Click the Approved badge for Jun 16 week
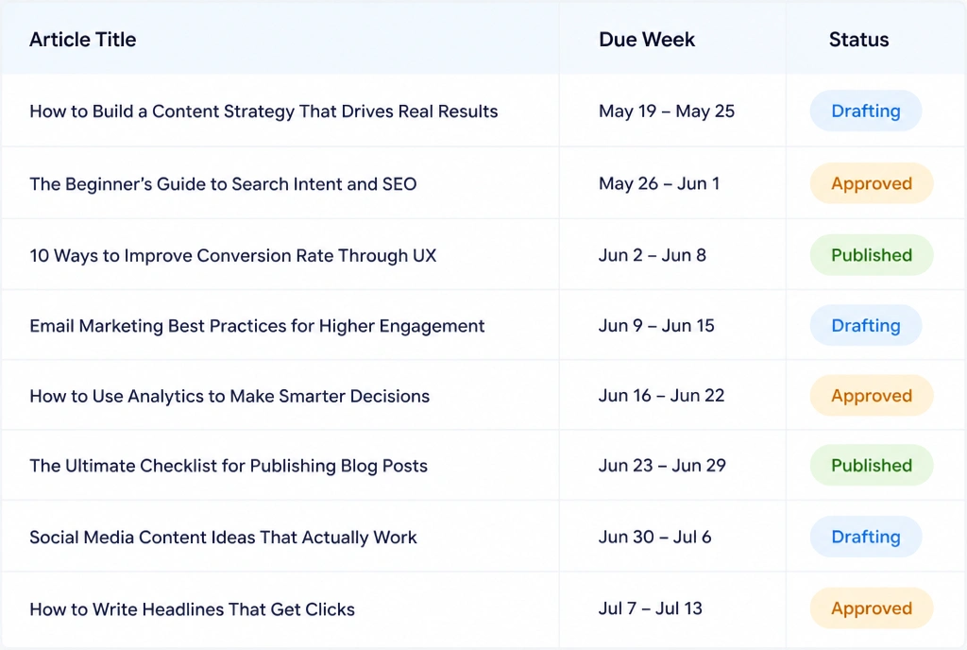 (872, 395)
